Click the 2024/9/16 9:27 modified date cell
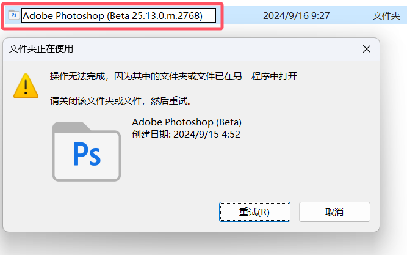 [x=296, y=16]
